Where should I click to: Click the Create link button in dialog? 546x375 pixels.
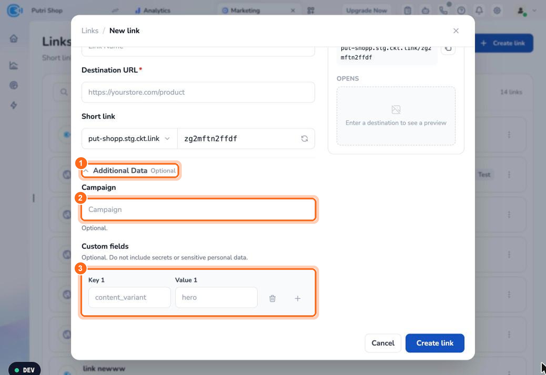[x=435, y=343]
